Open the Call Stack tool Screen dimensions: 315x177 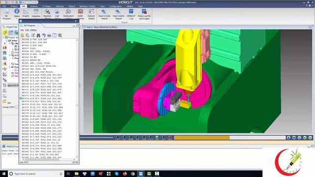pyautogui.click(x=57, y=14)
